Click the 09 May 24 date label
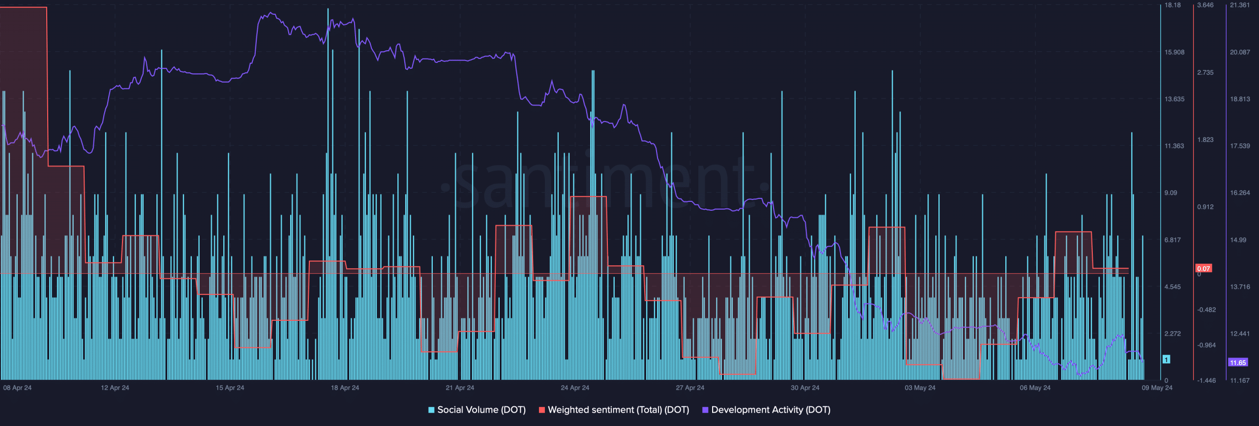 (1157, 388)
